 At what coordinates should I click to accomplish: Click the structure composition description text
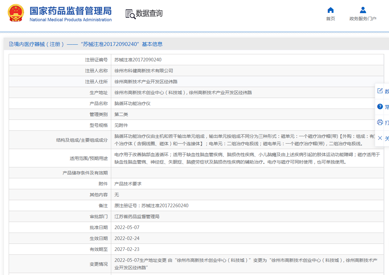click(x=248, y=140)
